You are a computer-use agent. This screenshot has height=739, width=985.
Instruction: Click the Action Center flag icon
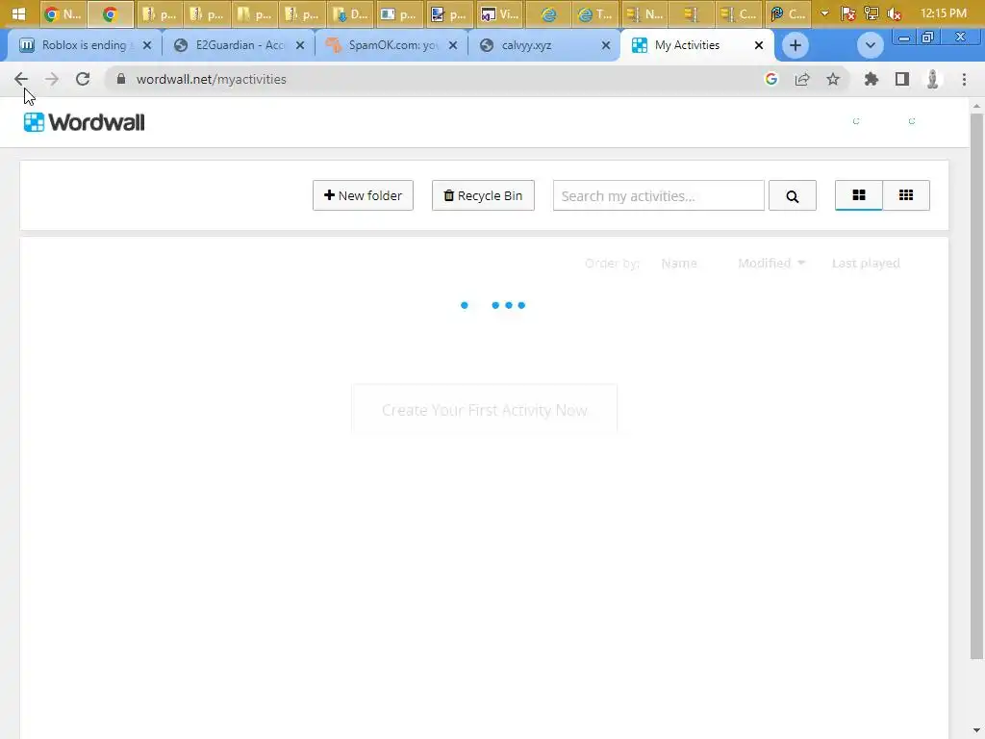pos(848,13)
